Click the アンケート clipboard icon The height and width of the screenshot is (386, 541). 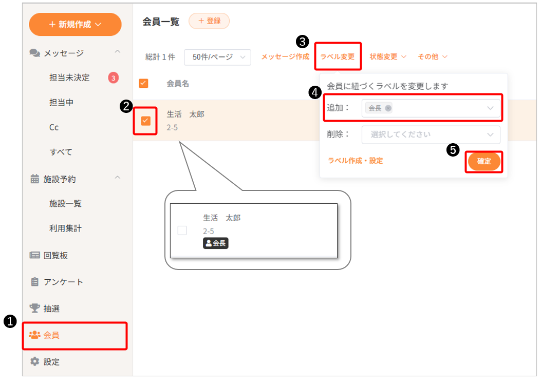[x=35, y=282]
